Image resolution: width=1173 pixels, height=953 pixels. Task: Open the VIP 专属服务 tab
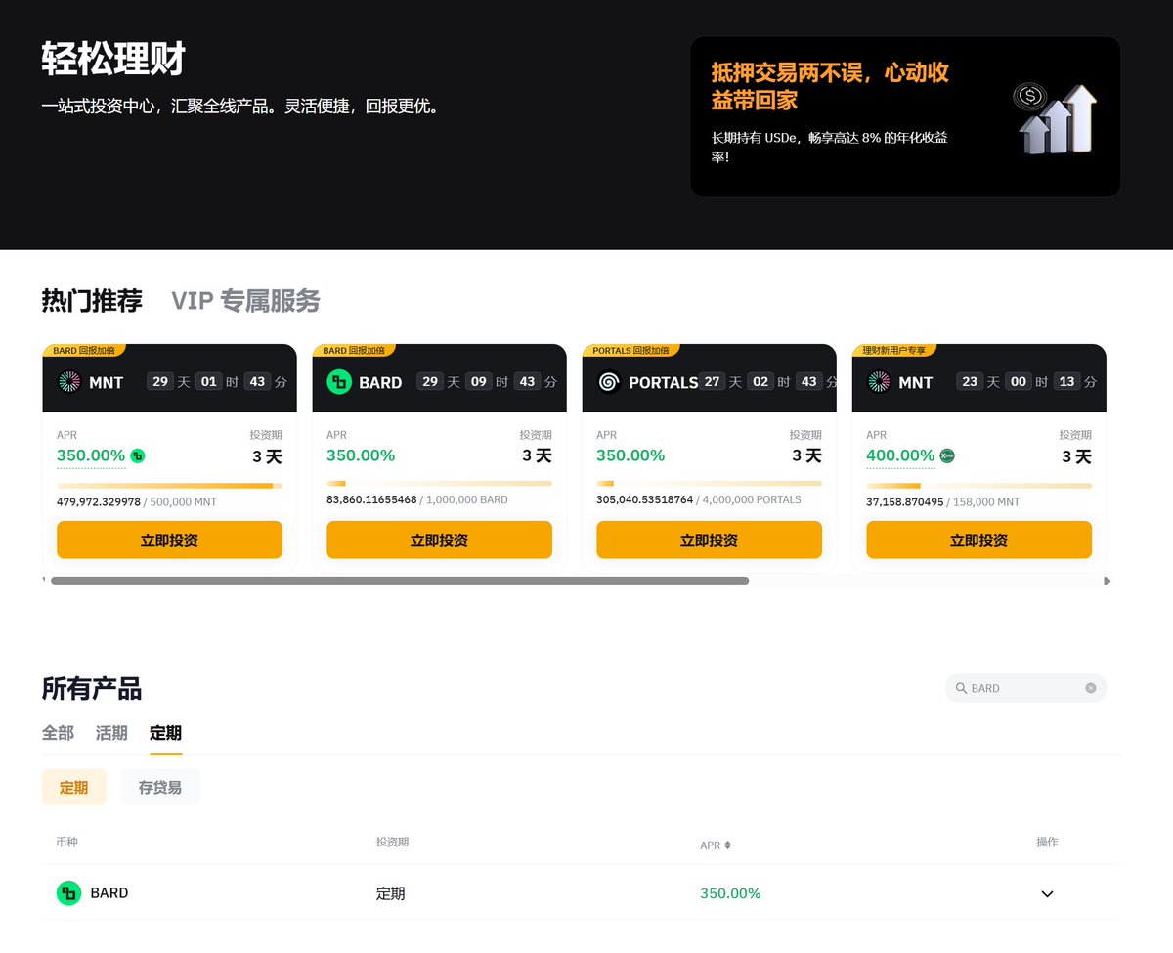(x=245, y=301)
